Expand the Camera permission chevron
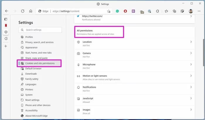 [191, 53]
